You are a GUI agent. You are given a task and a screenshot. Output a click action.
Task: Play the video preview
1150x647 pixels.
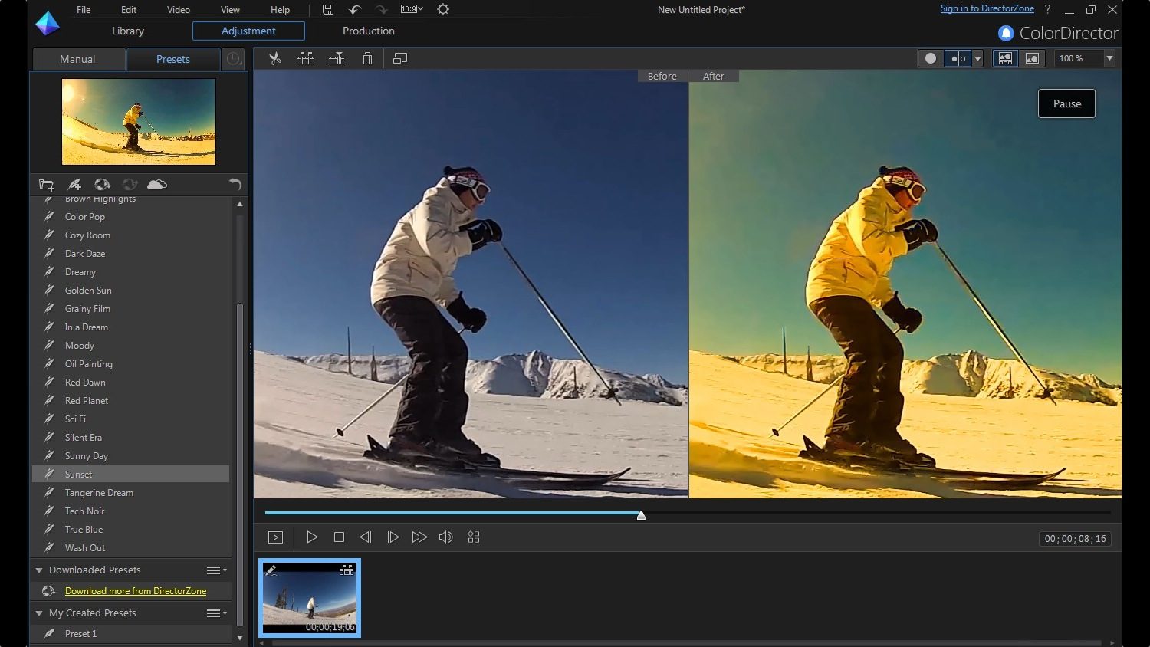point(312,537)
